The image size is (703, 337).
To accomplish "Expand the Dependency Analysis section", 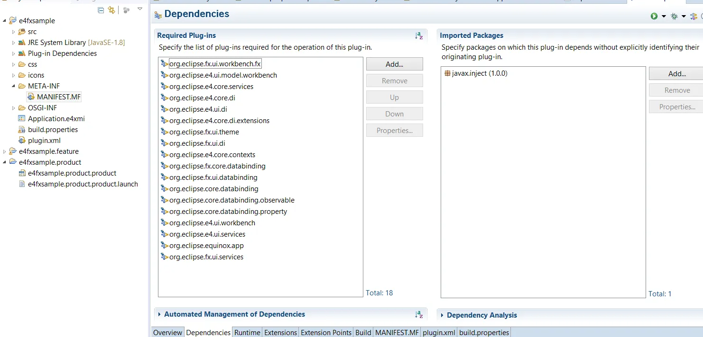I will tap(442, 315).
